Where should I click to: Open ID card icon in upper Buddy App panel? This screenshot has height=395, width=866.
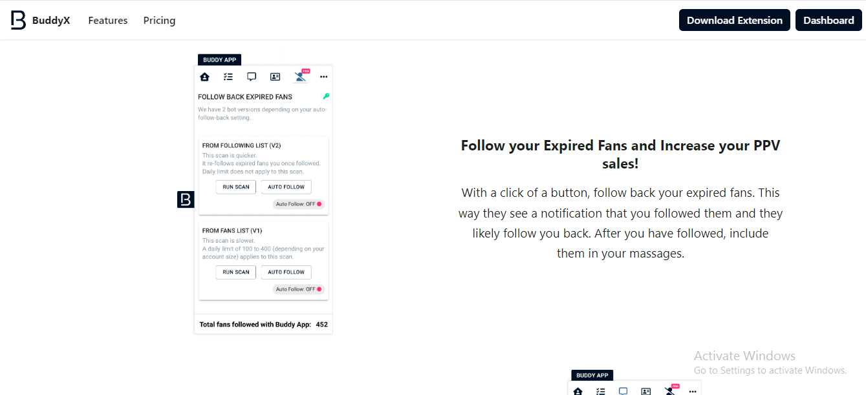pos(275,77)
